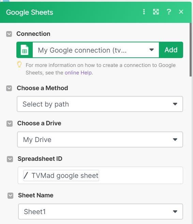Open the three-dot options menu in header
This screenshot has width=193, height=224.
tap(144, 12)
